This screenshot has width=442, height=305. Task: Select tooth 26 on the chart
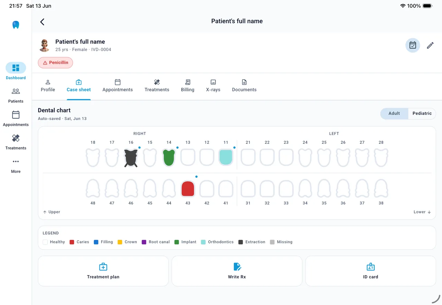point(343,158)
